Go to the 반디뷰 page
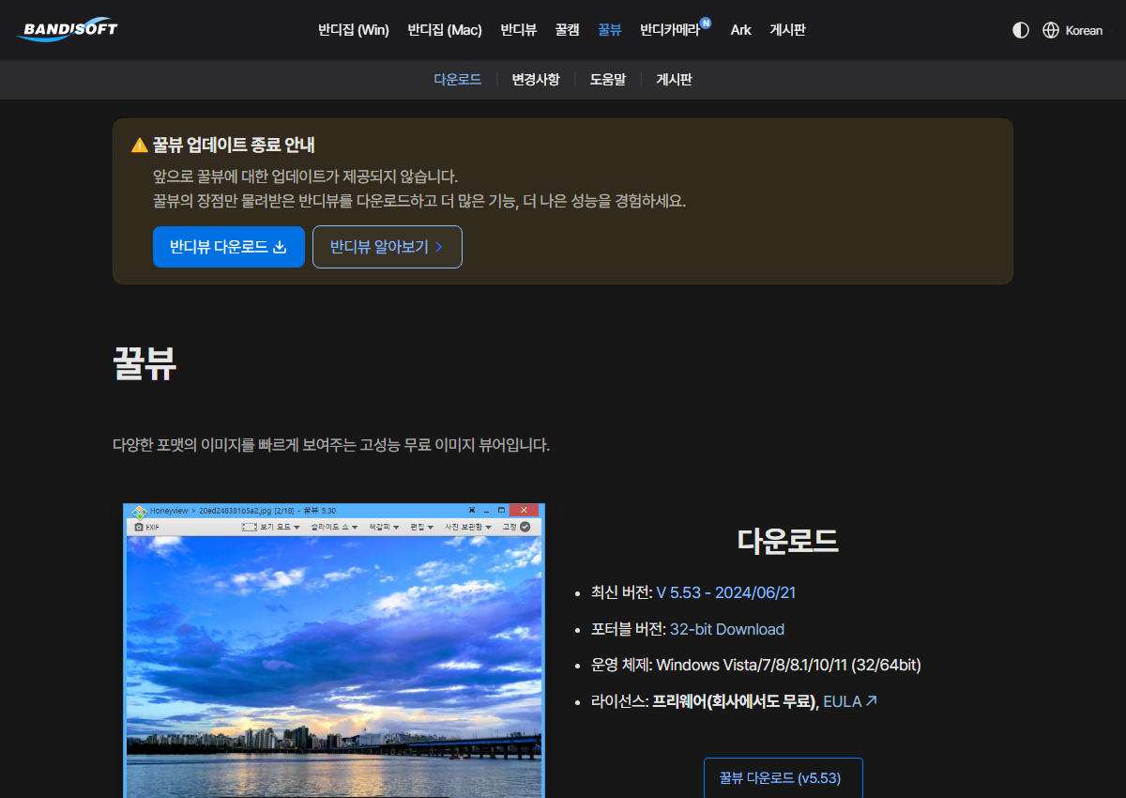Image resolution: width=1126 pixels, height=798 pixels. point(519,30)
